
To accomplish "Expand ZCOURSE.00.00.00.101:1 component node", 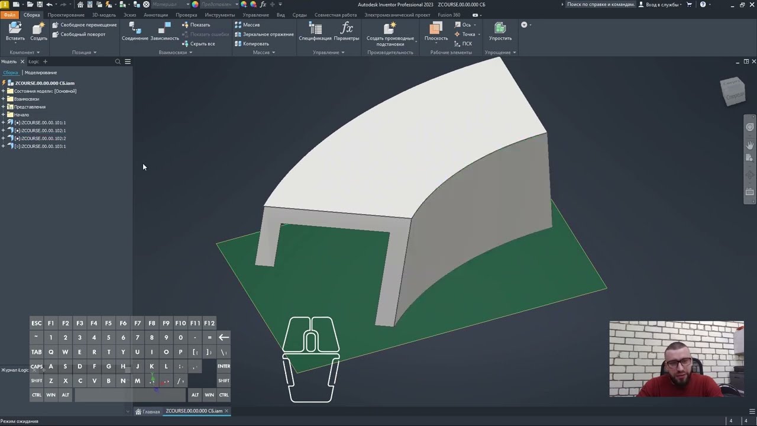I will [x=3, y=122].
